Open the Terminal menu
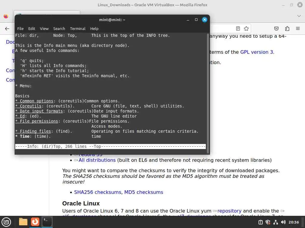The height and width of the screenshot is (228, 305). click(x=78, y=28)
